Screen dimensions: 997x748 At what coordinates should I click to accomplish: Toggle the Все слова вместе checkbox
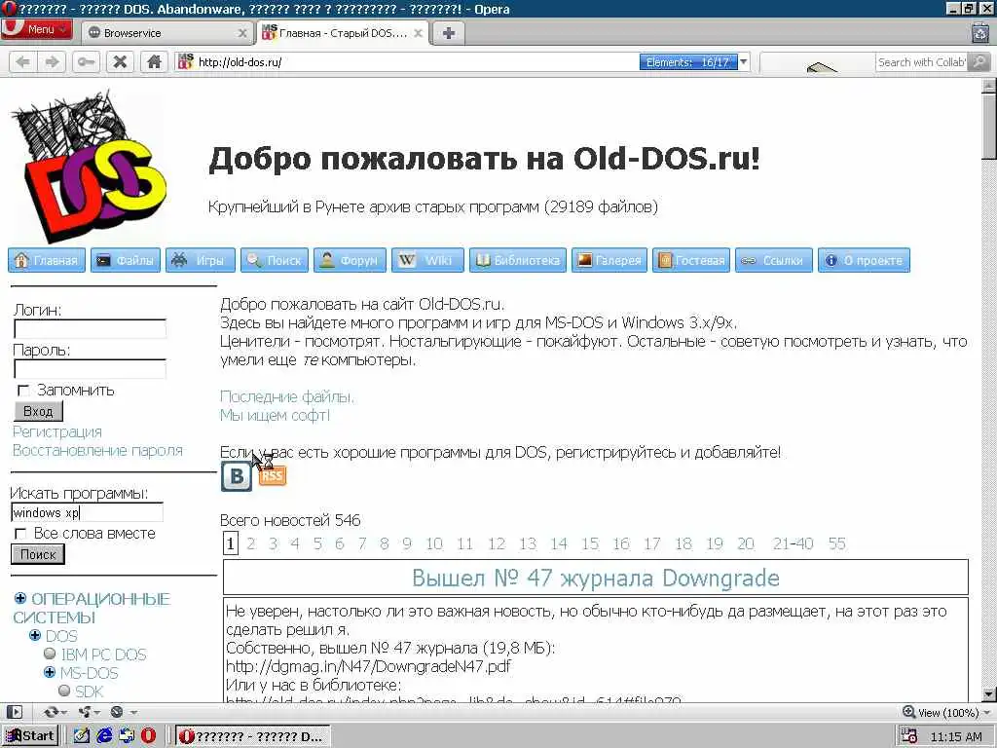[21, 533]
